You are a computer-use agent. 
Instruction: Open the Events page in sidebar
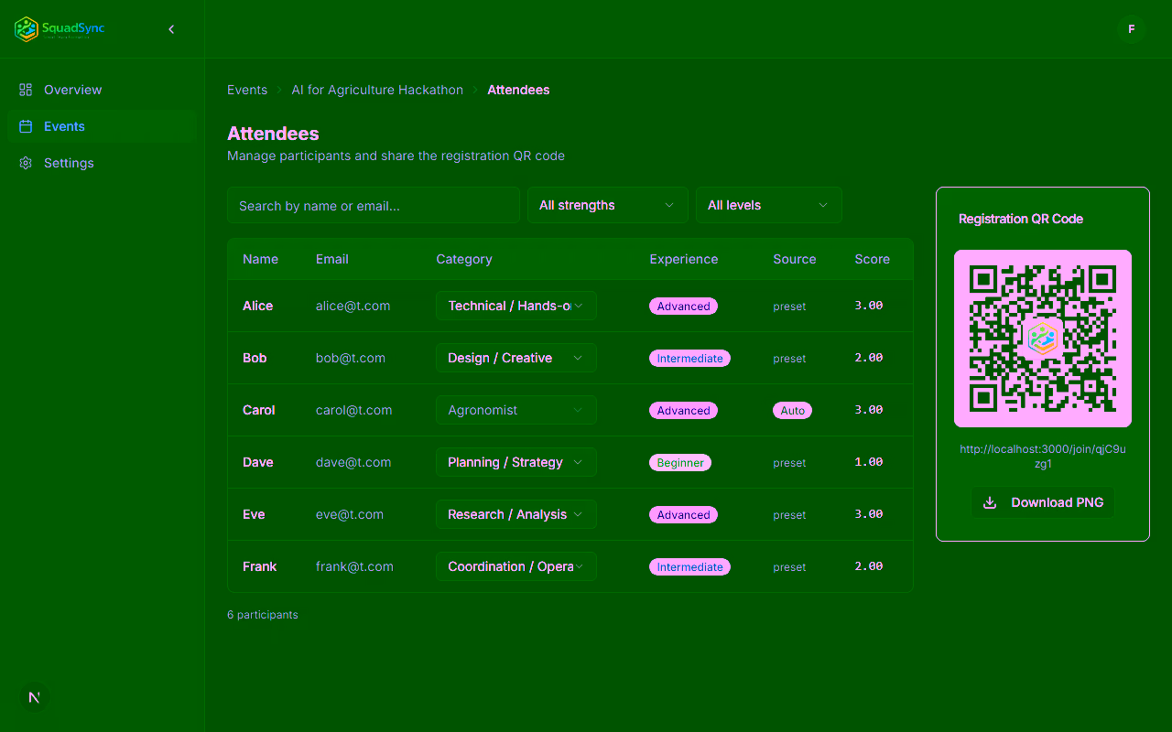point(102,126)
